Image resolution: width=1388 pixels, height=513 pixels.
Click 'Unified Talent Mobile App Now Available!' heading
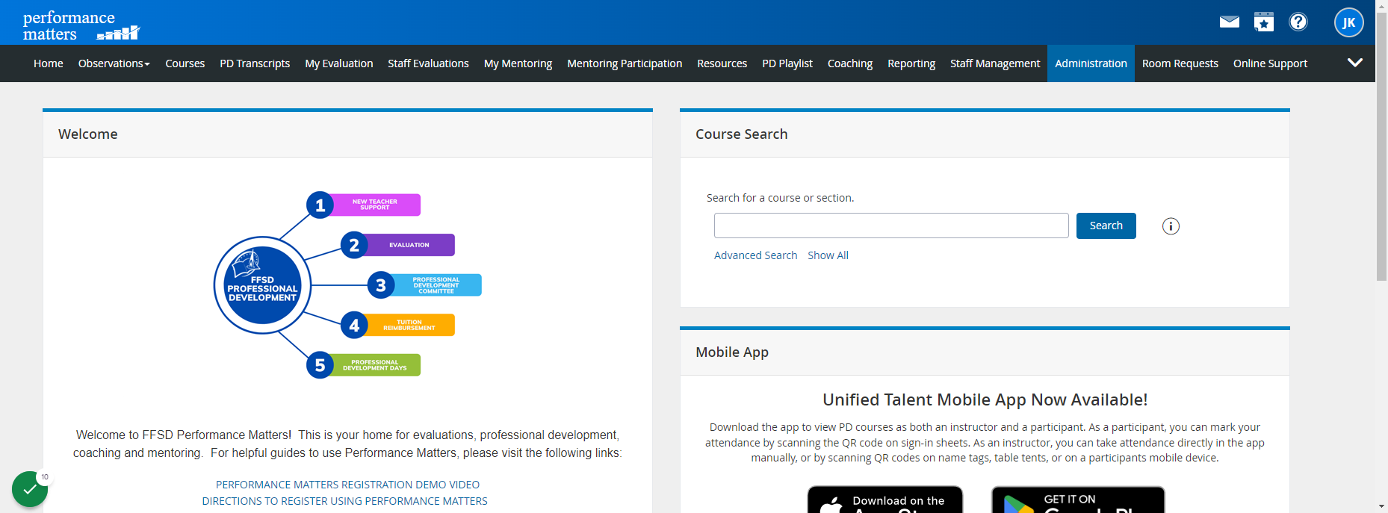[985, 400]
